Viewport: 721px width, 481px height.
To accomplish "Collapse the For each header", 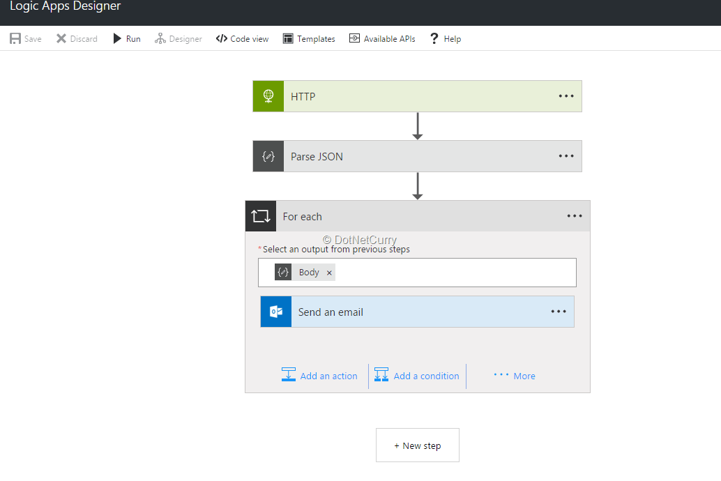I will [x=418, y=216].
